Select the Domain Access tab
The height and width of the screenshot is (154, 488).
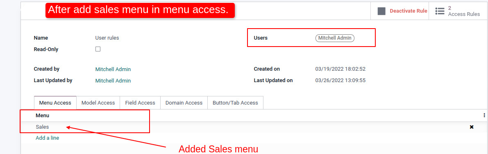tap(184, 103)
